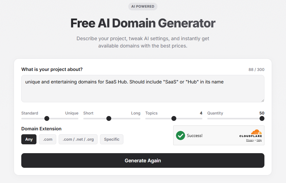Click the 'Domain Extension' section label
This screenshot has height=183, width=286.
click(41, 129)
